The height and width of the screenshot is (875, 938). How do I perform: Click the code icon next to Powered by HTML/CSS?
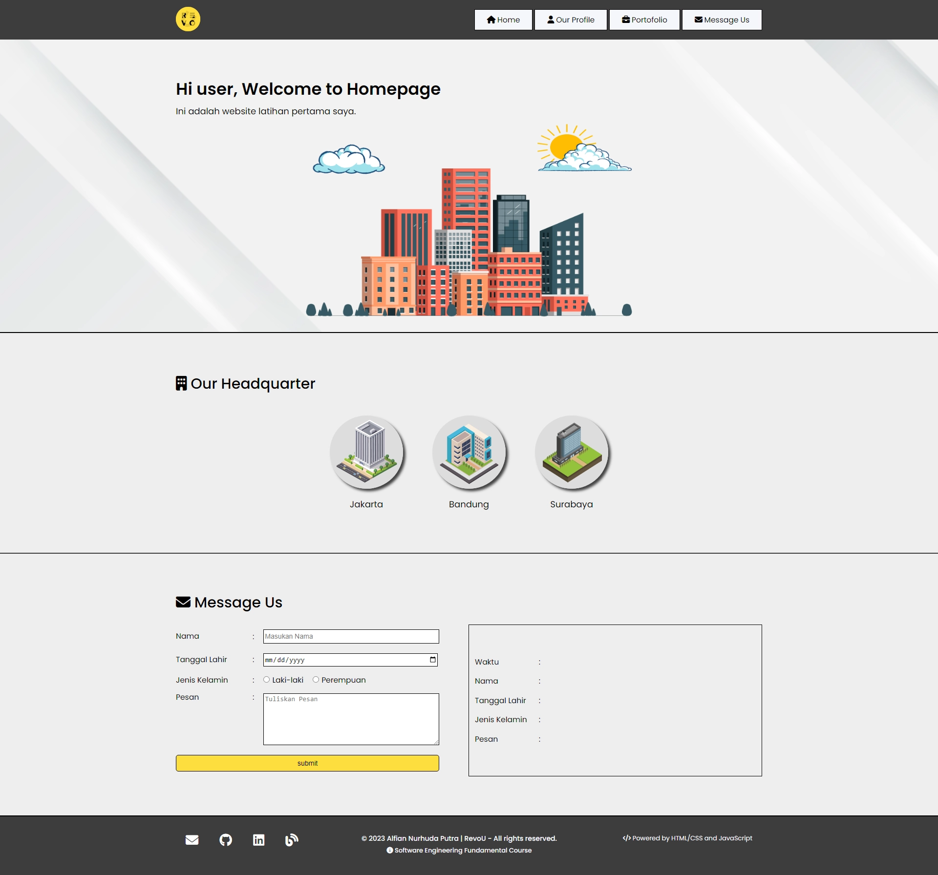[x=627, y=838]
